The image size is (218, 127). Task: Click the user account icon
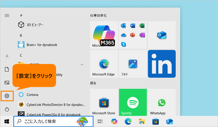pyautogui.click(x=7, y=56)
